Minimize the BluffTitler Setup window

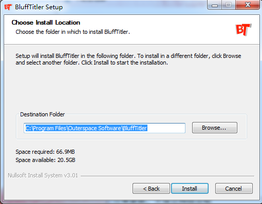(215, 5)
